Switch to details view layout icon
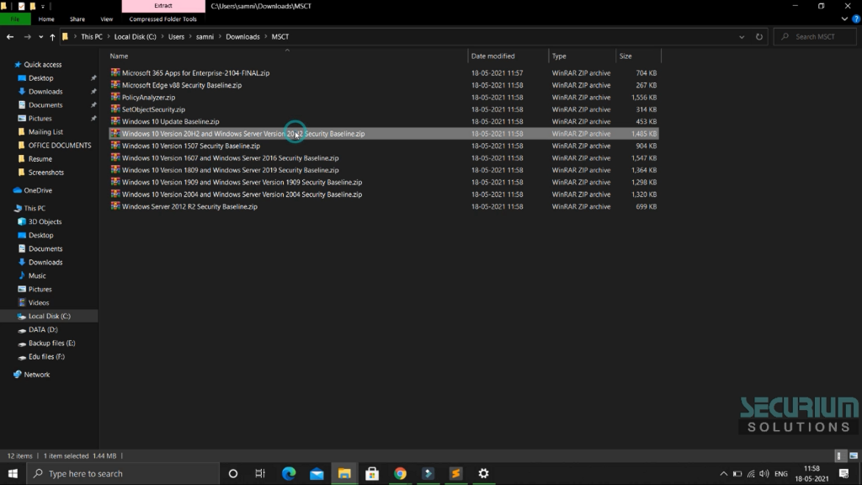The height and width of the screenshot is (485, 862). pyautogui.click(x=839, y=456)
